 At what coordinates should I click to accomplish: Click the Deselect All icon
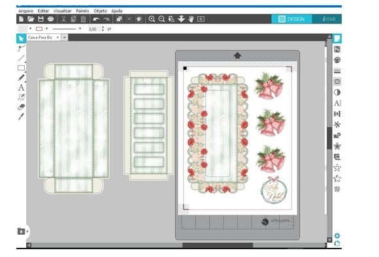(129, 19)
